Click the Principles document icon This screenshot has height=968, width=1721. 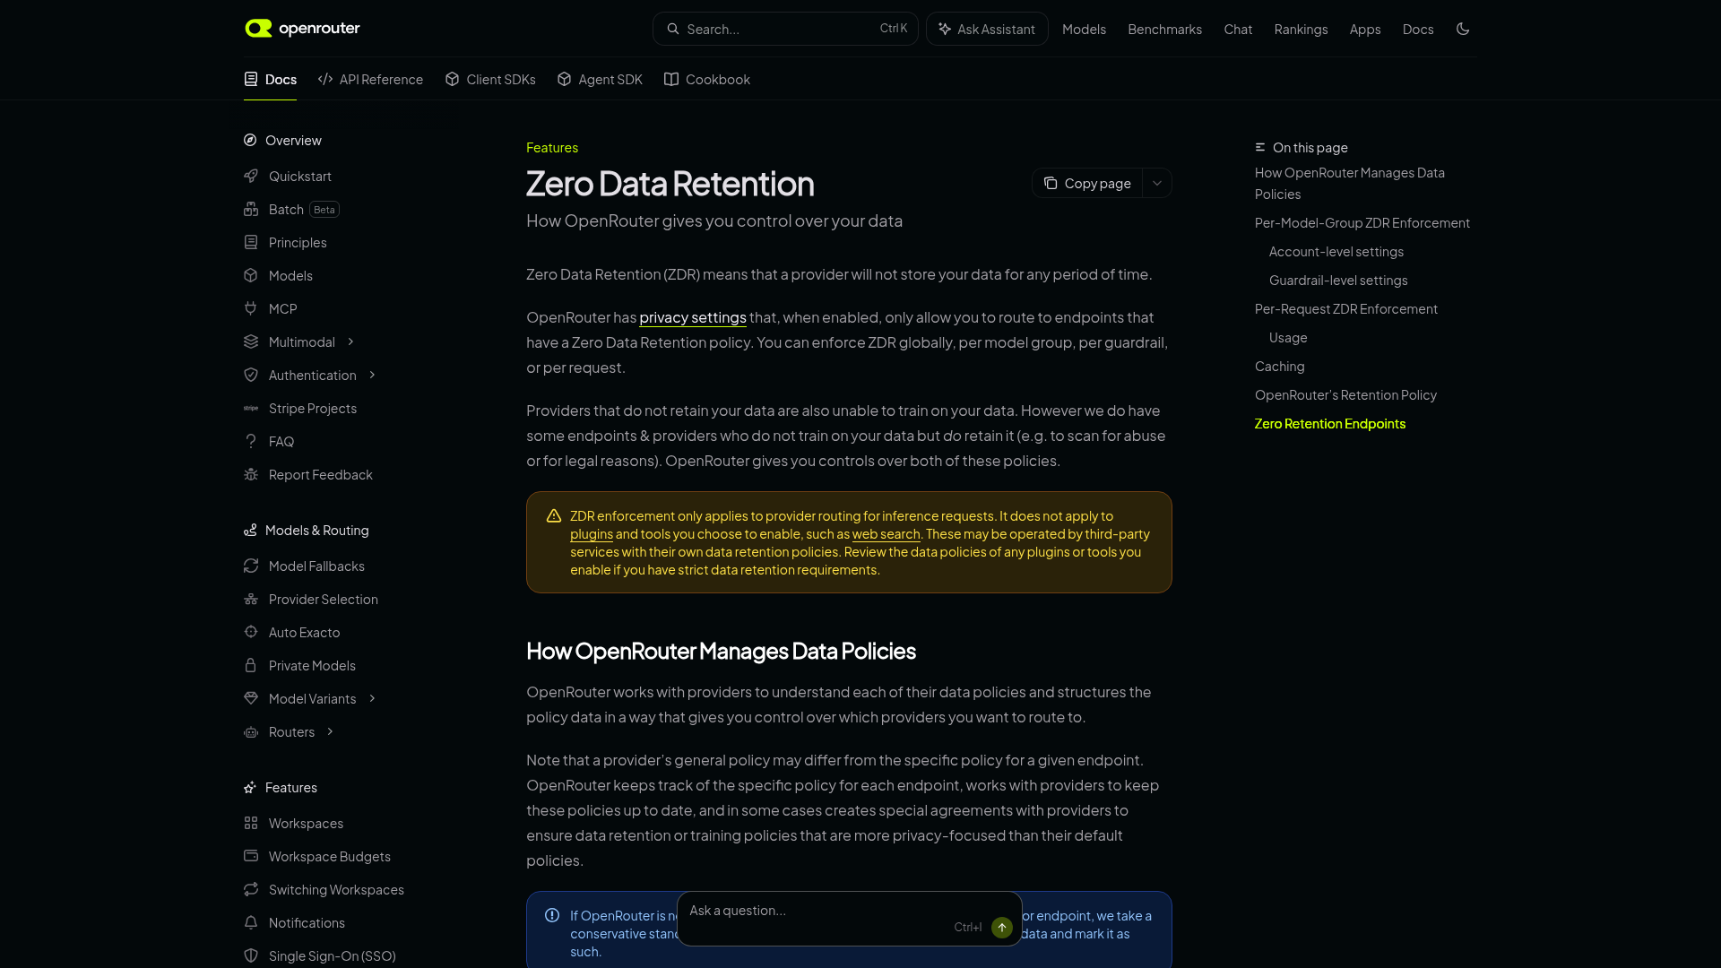[x=251, y=242]
